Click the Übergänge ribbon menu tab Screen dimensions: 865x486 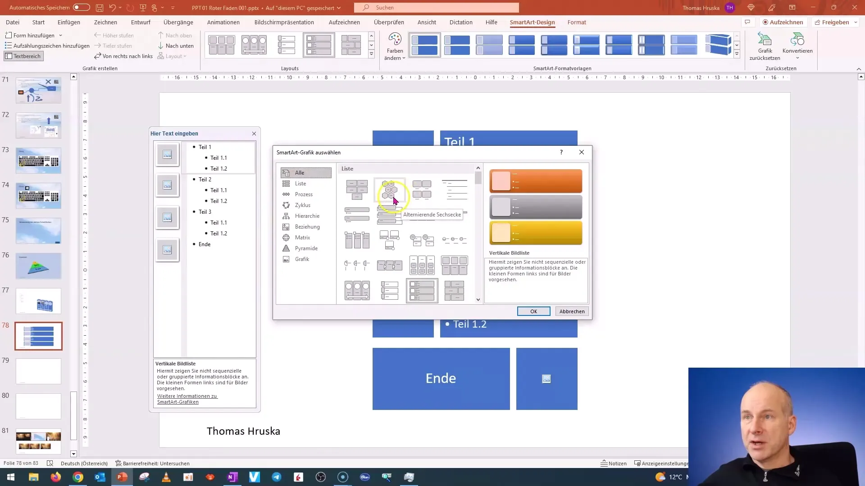click(178, 22)
